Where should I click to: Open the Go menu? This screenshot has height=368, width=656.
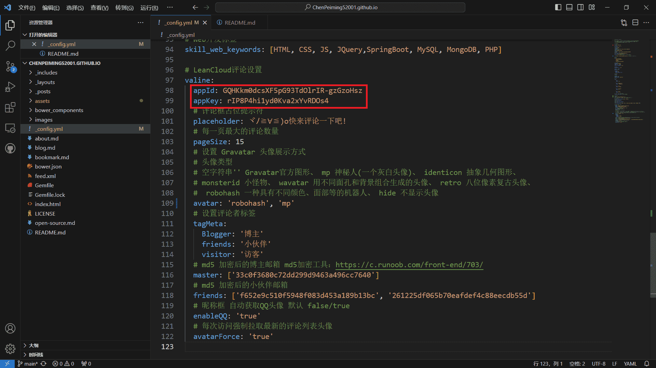click(124, 8)
